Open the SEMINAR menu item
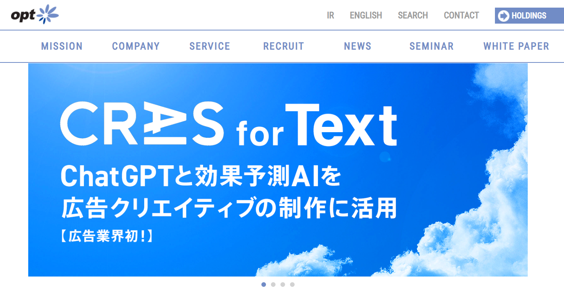This screenshot has width=564, height=307. pos(432,46)
